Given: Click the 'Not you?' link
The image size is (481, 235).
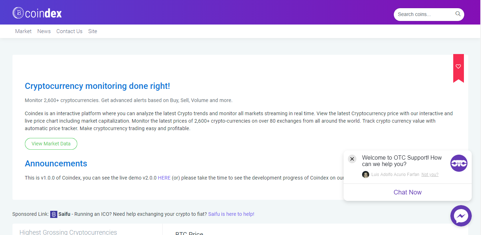Looking at the screenshot, I should pyautogui.click(x=430, y=175).
